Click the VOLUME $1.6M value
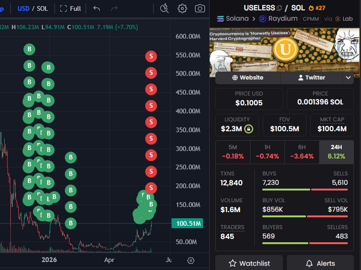The height and width of the screenshot is (270, 361). (230, 210)
